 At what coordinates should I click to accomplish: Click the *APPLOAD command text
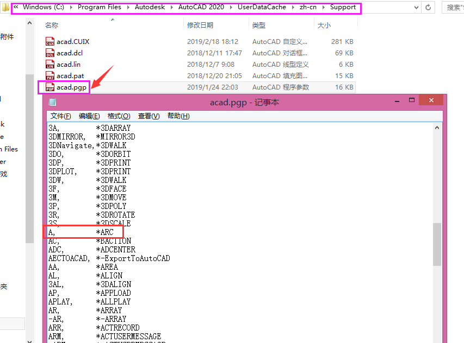[x=113, y=293]
